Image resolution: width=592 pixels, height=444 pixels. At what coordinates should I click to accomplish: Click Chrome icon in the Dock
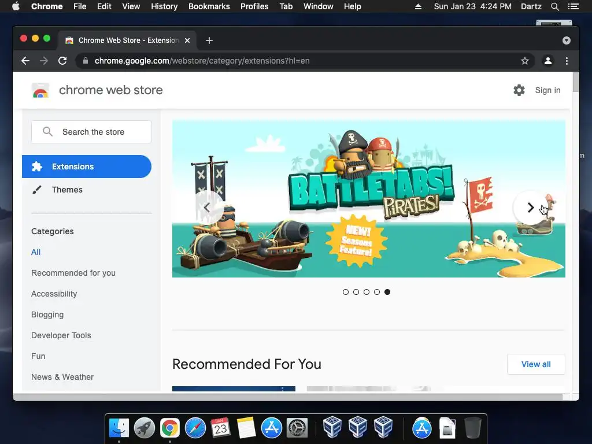pyautogui.click(x=170, y=428)
